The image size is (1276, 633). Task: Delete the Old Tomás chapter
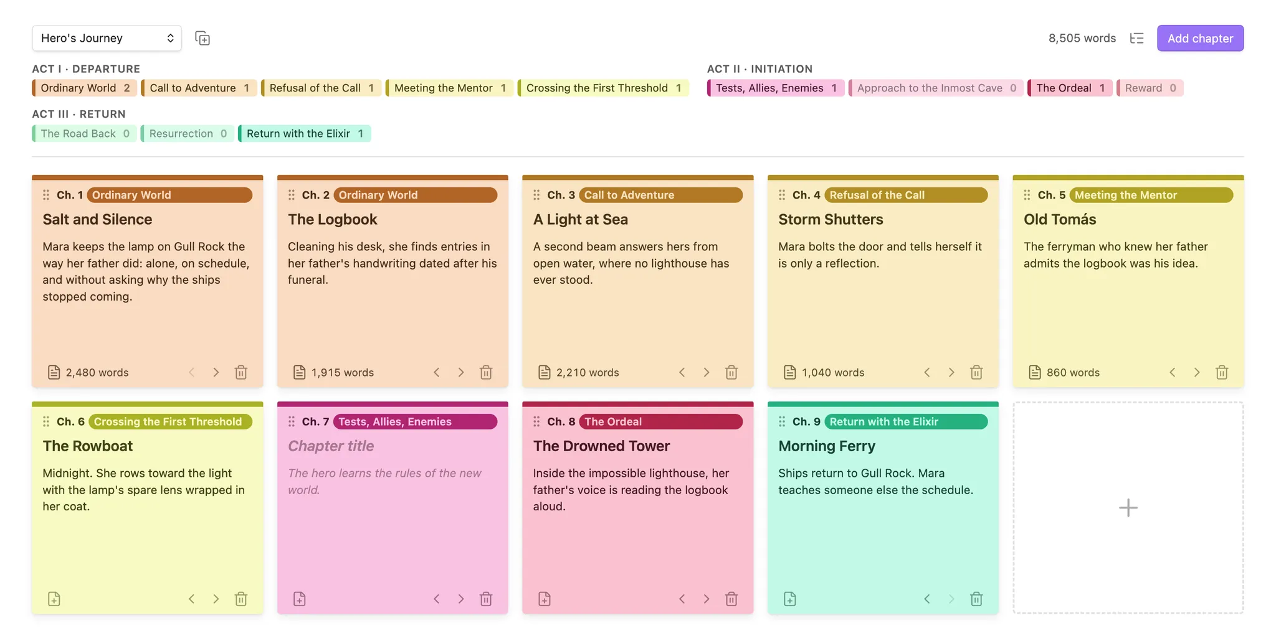pos(1222,372)
